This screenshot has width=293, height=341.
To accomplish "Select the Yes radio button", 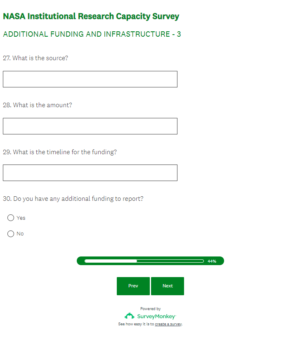I will pyautogui.click(x=11, y=218).
